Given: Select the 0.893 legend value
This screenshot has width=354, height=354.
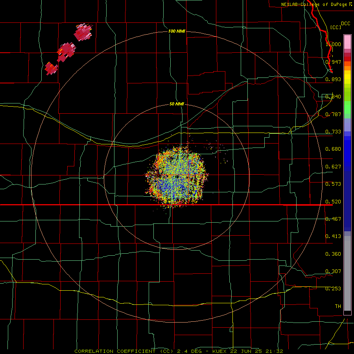Looking at the screenshot, I should point(333,79).
